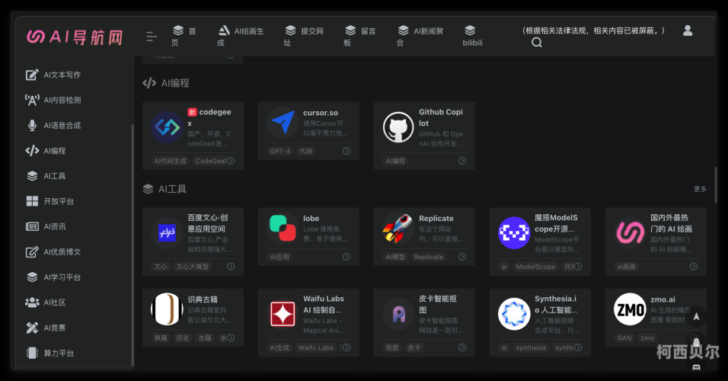The width and height of the screenshot is (728, 381).
Task: Click the AI应用 tag on lobe card
Action: (x=279, y=257)
